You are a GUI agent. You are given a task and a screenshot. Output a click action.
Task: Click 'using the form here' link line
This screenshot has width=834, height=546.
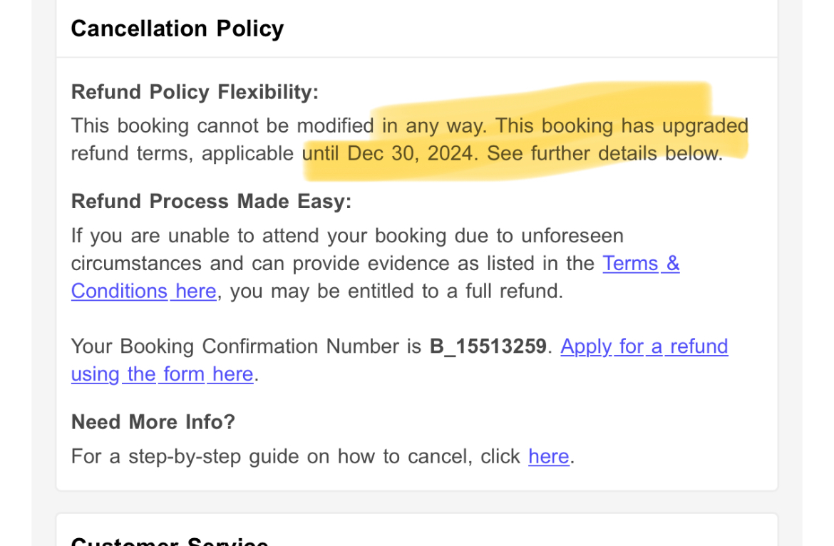click(162, 374)
